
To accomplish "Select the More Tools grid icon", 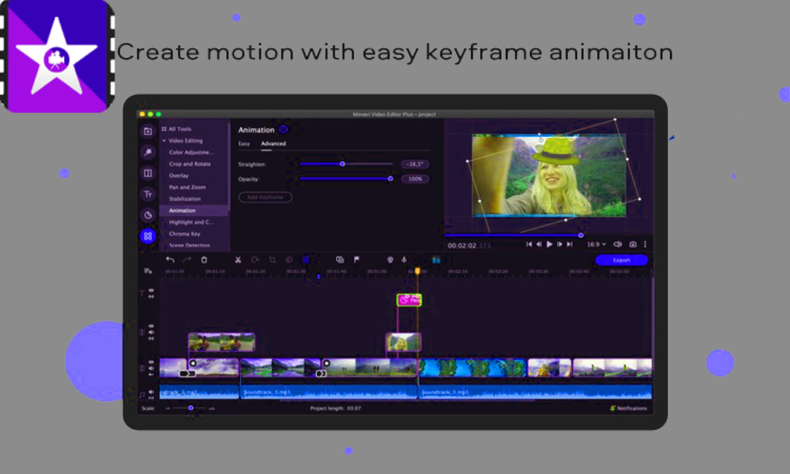I will click(x=148, y=235).
